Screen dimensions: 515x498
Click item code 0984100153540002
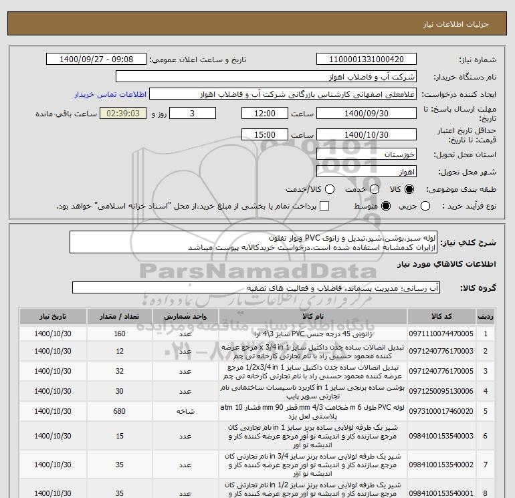(x=441, y=465)
